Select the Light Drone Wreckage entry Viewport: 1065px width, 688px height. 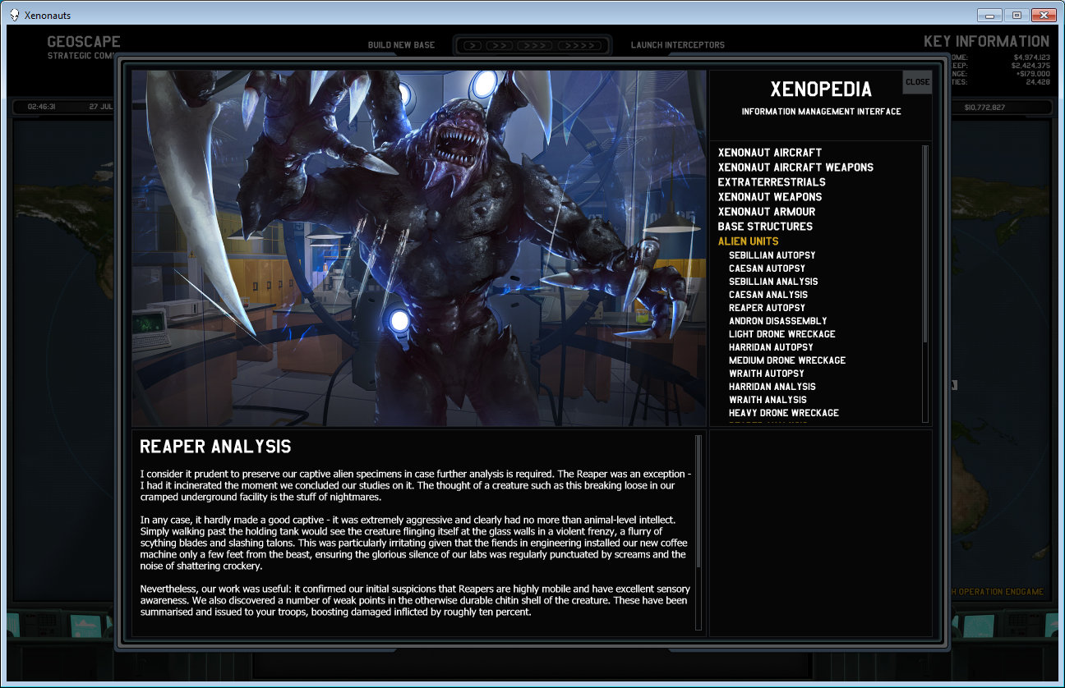coord(781,334)
